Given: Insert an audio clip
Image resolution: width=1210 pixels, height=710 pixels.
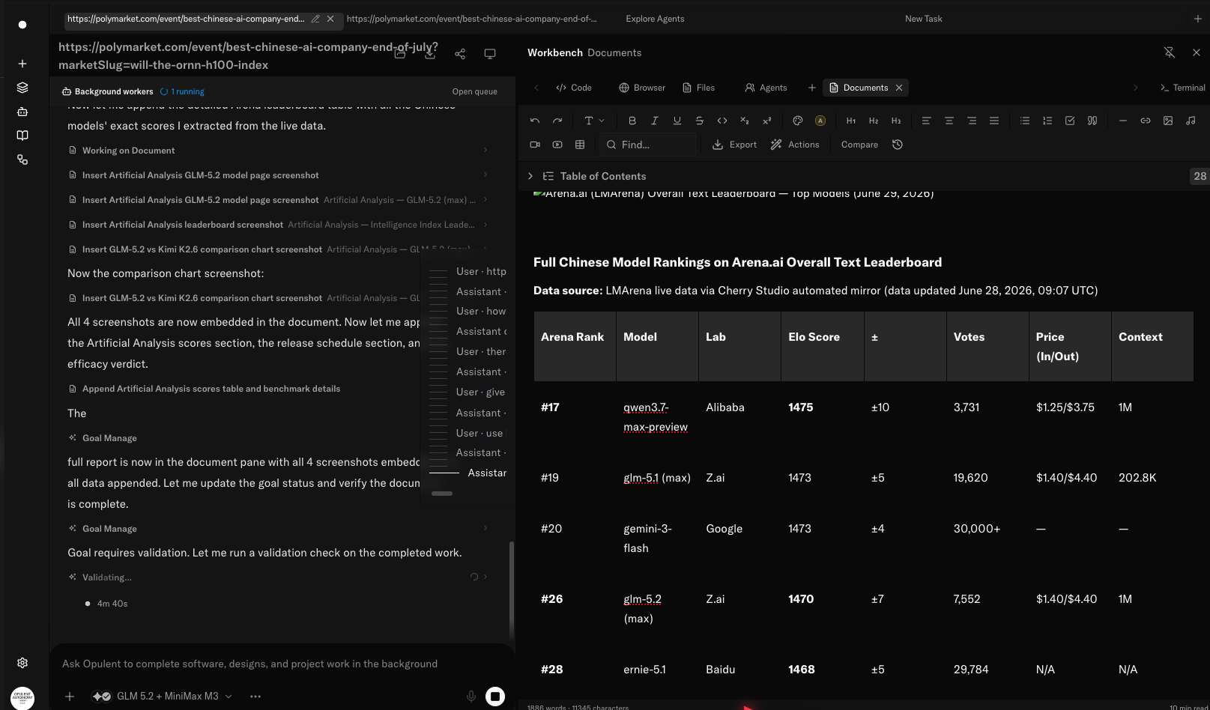Looking at the screenshot, I should point(1191,121).
